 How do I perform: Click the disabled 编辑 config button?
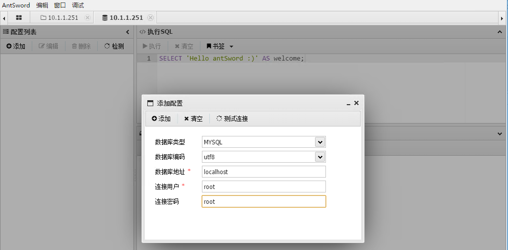point(49,46)
